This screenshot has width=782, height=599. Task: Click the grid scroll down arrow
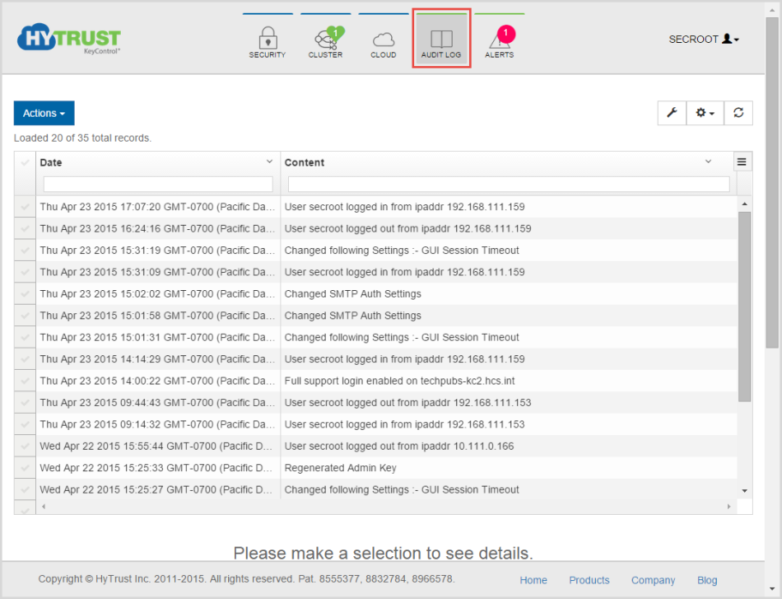click(x=744, y=491)
